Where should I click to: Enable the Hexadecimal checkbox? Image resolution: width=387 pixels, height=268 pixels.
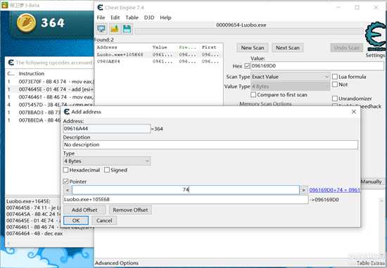coord(65,170)
